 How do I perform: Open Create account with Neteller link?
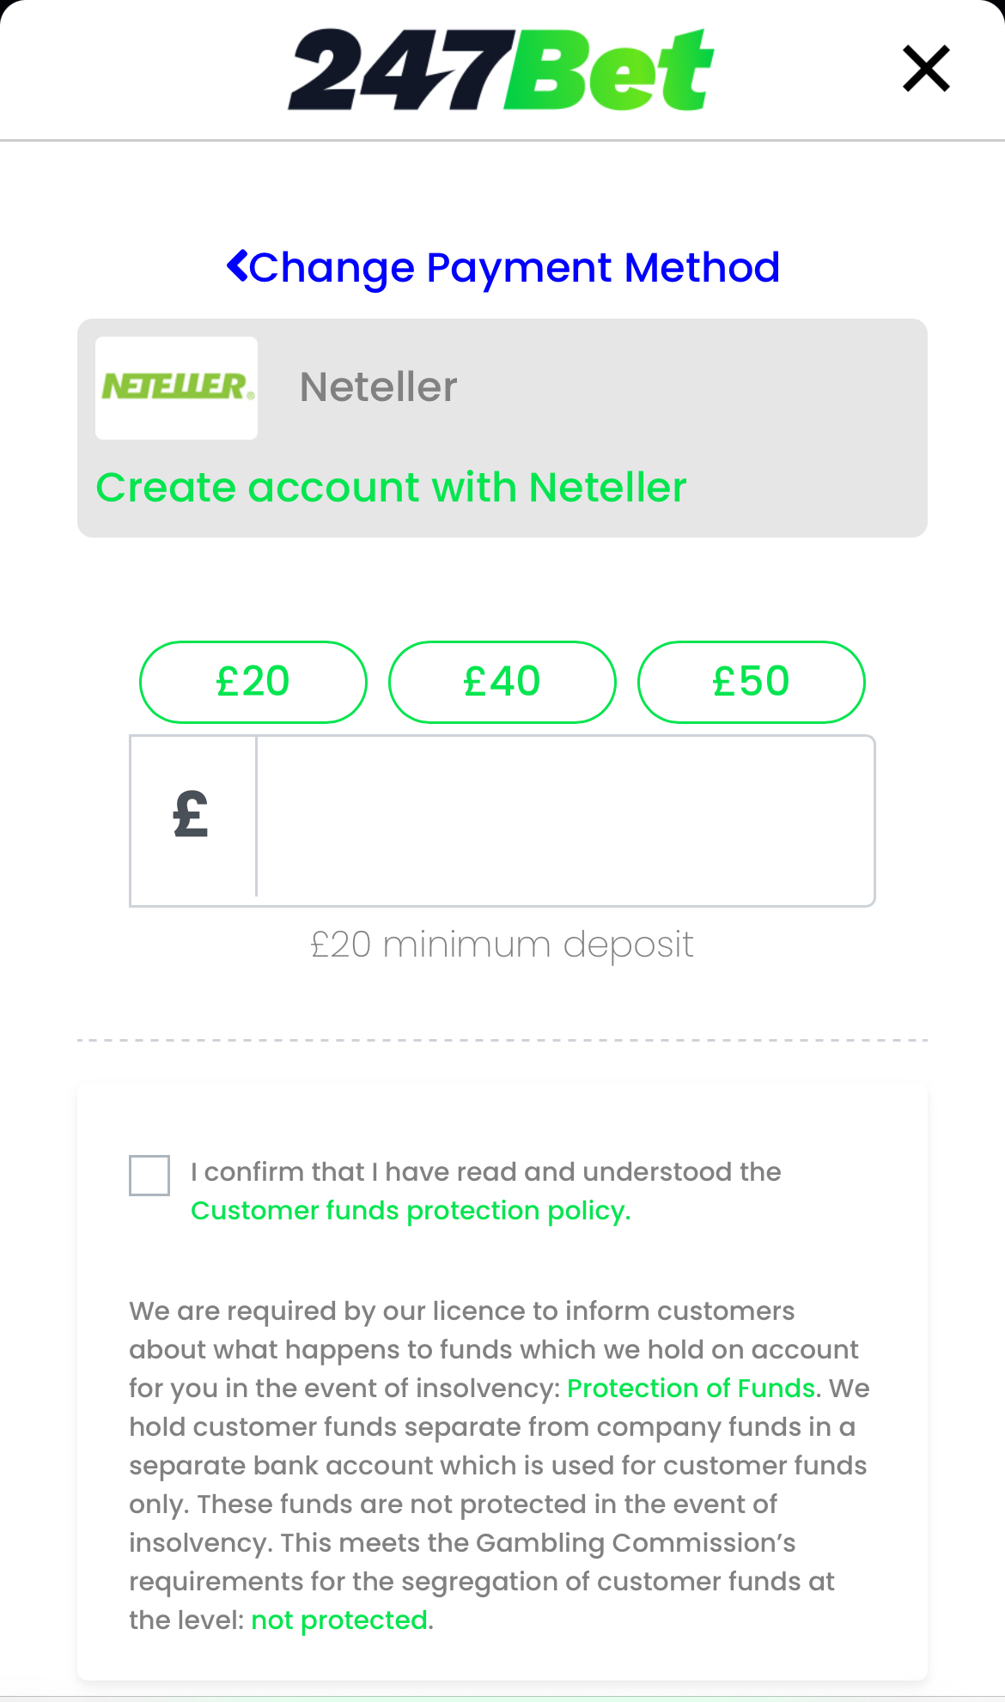[391, 488]
